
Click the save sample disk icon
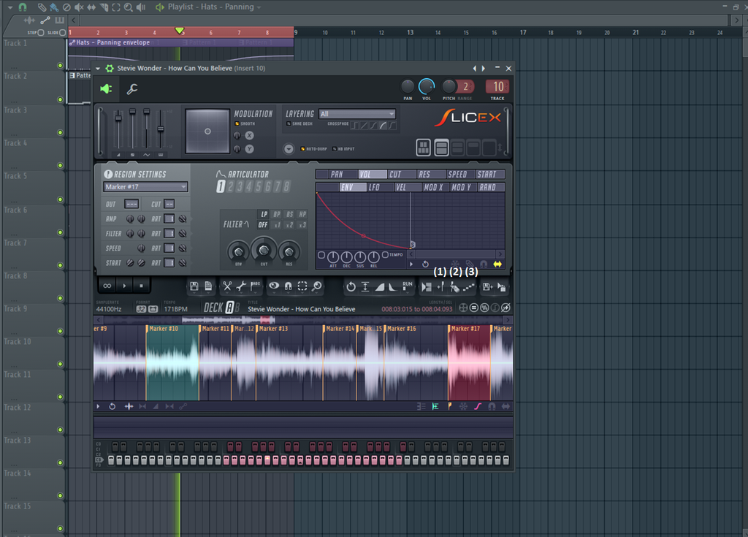194,286
